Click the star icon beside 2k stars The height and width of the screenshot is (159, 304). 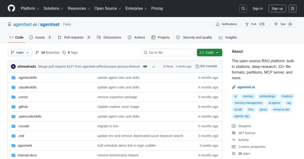tap(234, 153)
